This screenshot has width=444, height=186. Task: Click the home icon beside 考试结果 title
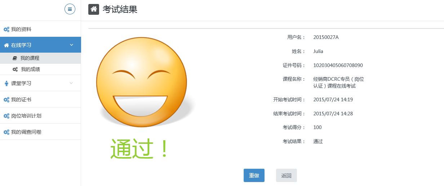[94, 9]
